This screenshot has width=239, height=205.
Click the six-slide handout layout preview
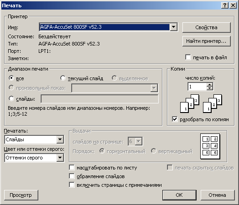[210, 146]
